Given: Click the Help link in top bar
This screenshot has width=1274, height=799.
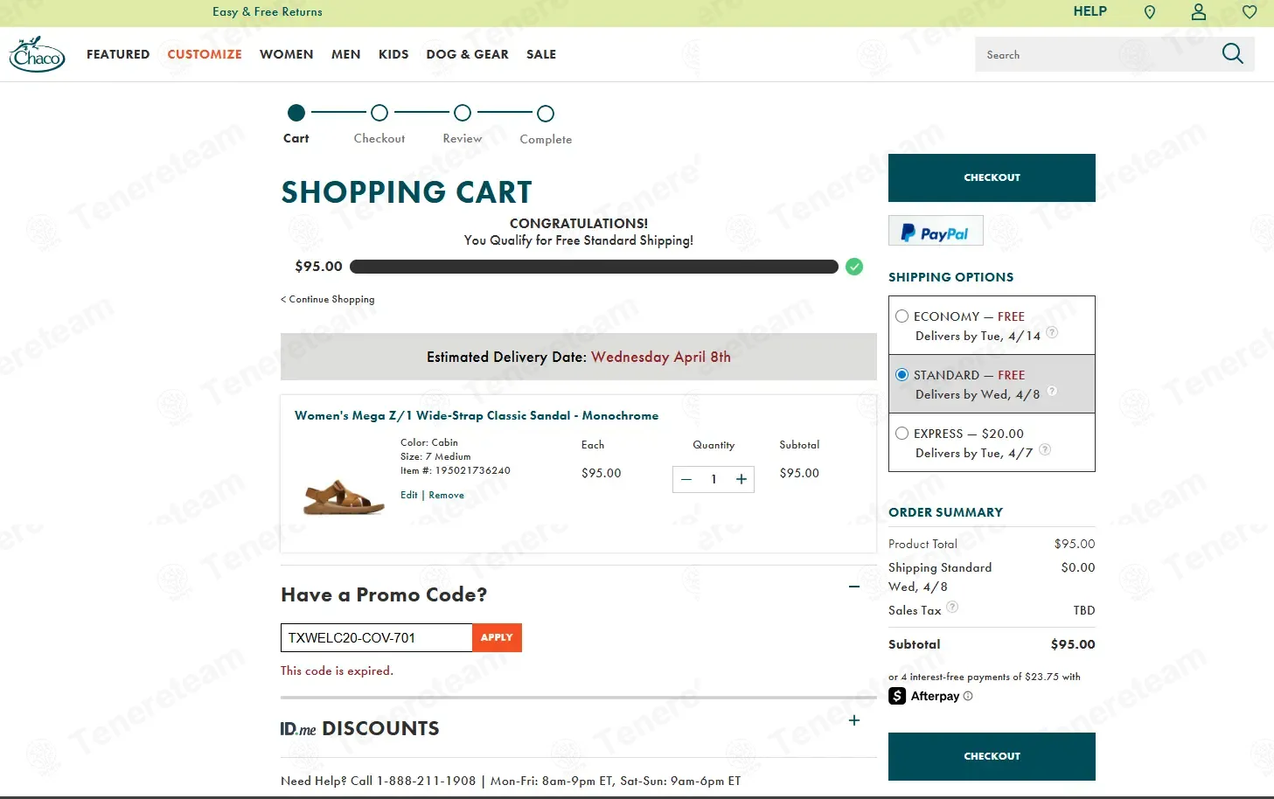Looking at the screenshot, I should 1090,11.
